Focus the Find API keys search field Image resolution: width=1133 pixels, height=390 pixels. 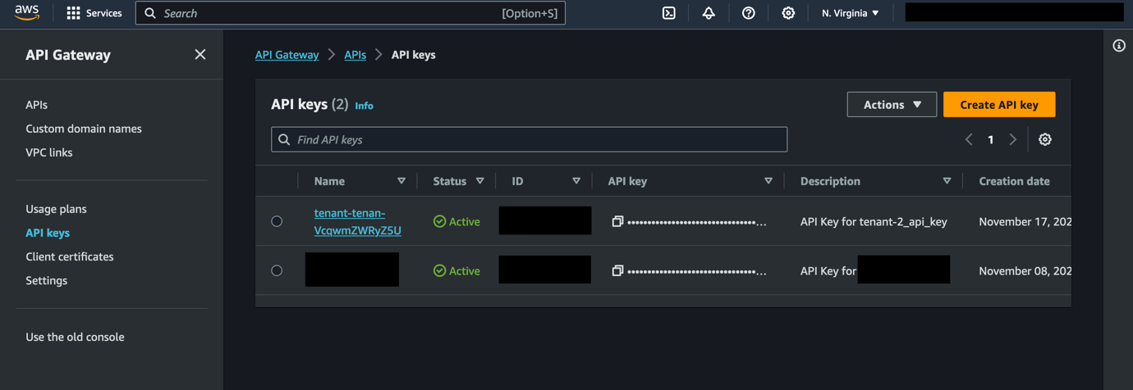point(530,139)
